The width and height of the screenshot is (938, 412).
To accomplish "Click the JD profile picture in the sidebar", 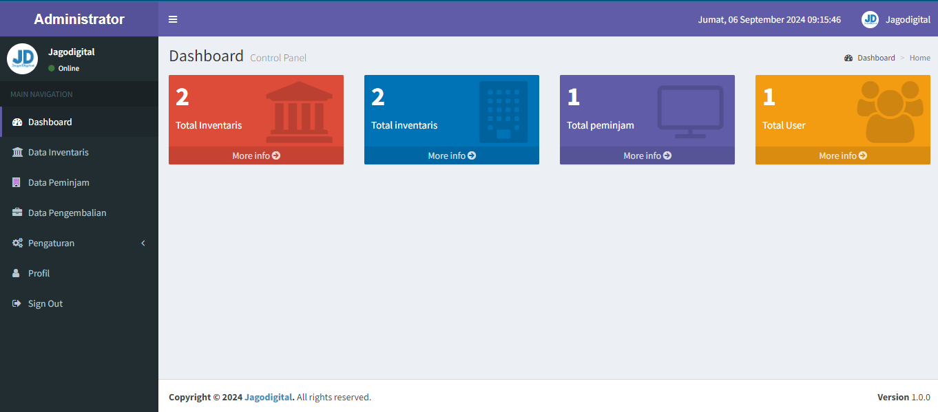I will (22, 58).
